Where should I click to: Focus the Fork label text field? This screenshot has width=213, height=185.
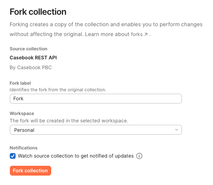[96, 99]
